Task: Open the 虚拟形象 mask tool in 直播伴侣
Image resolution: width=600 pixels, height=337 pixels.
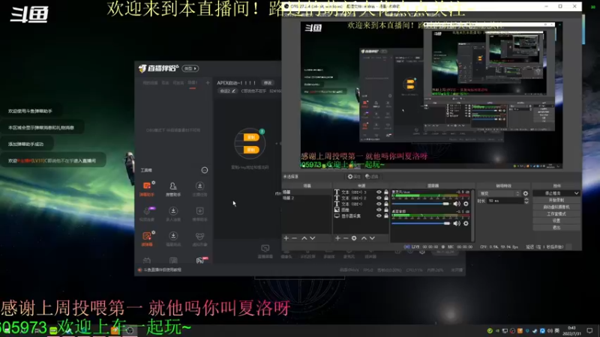Action: tap(199, 239)
